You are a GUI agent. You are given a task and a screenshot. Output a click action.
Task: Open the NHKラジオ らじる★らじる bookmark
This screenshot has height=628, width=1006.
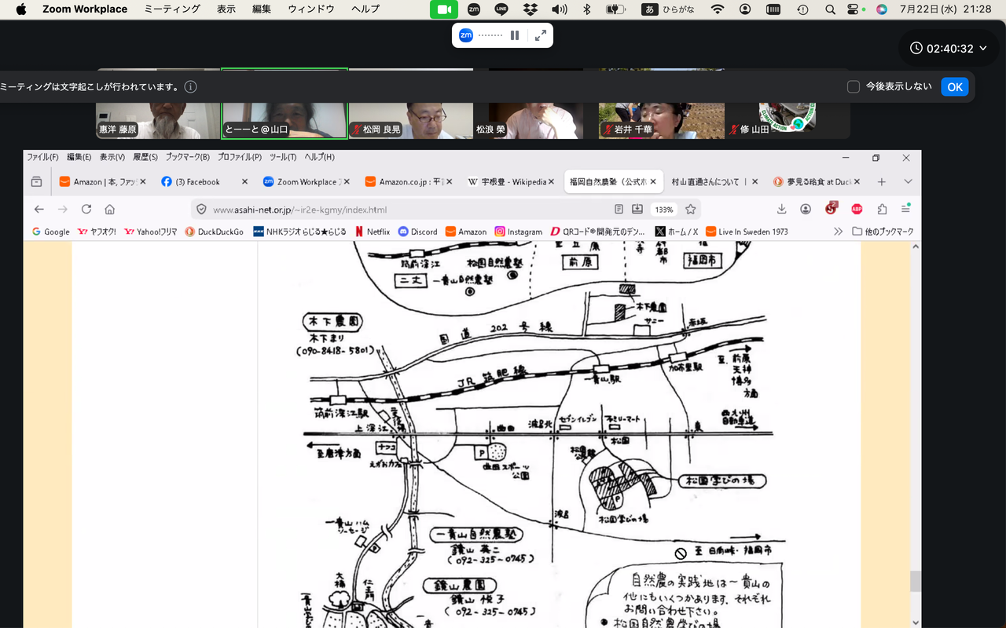[299, 232]
